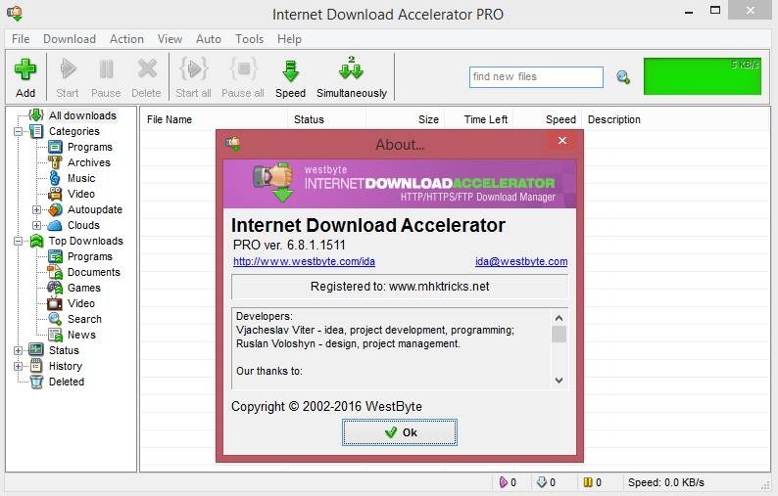Image resolution: width=778 pixels, height=496 pixels.
Task: Click the developers list scroll down arrow
Action: [559, 381]
